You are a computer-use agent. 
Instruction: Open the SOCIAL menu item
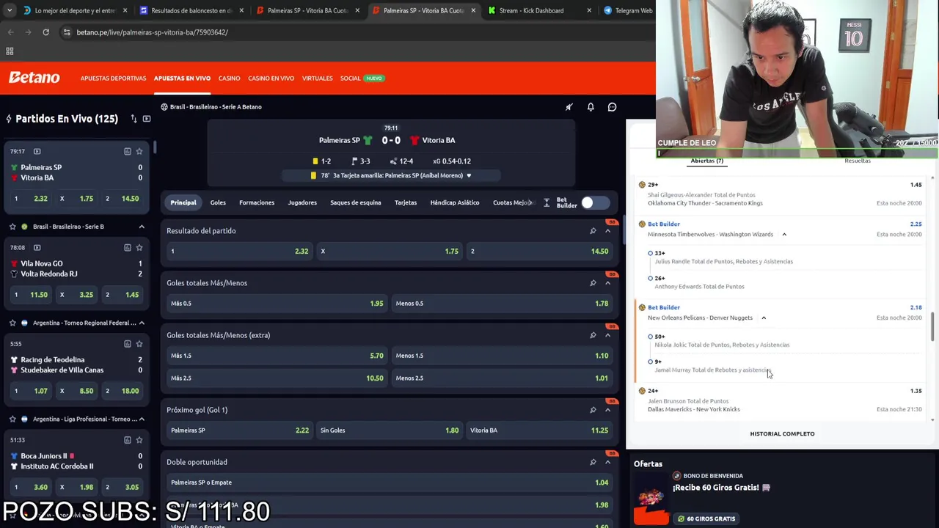click(x=350, y=78)
